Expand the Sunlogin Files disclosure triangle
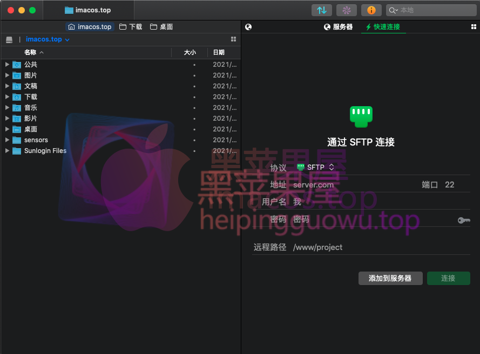The image size is (480, 354). click(6, 150)
